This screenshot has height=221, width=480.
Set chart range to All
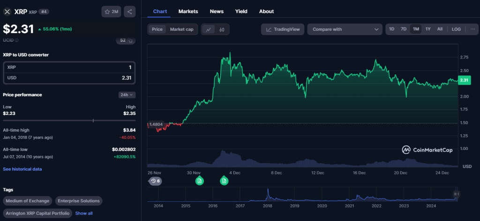click(440, 29)
